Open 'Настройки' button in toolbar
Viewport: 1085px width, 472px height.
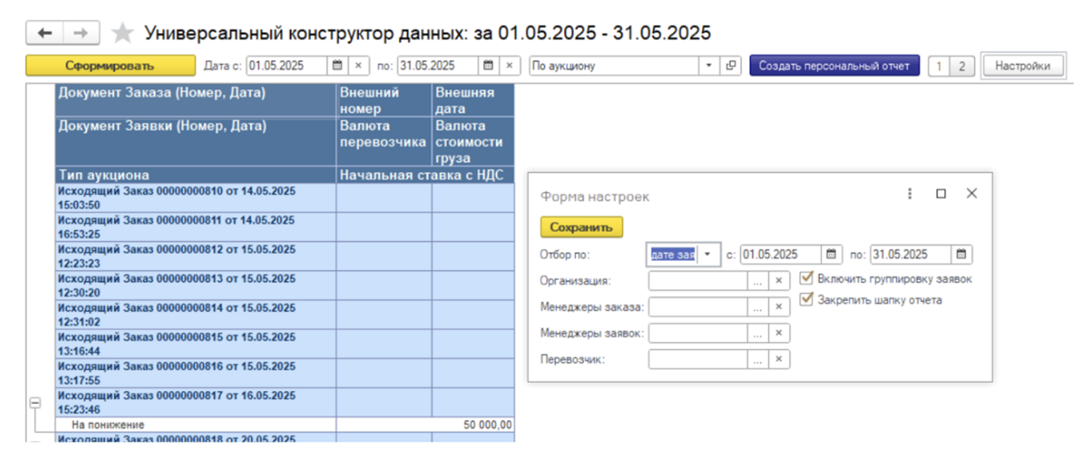pos(1022,65)
